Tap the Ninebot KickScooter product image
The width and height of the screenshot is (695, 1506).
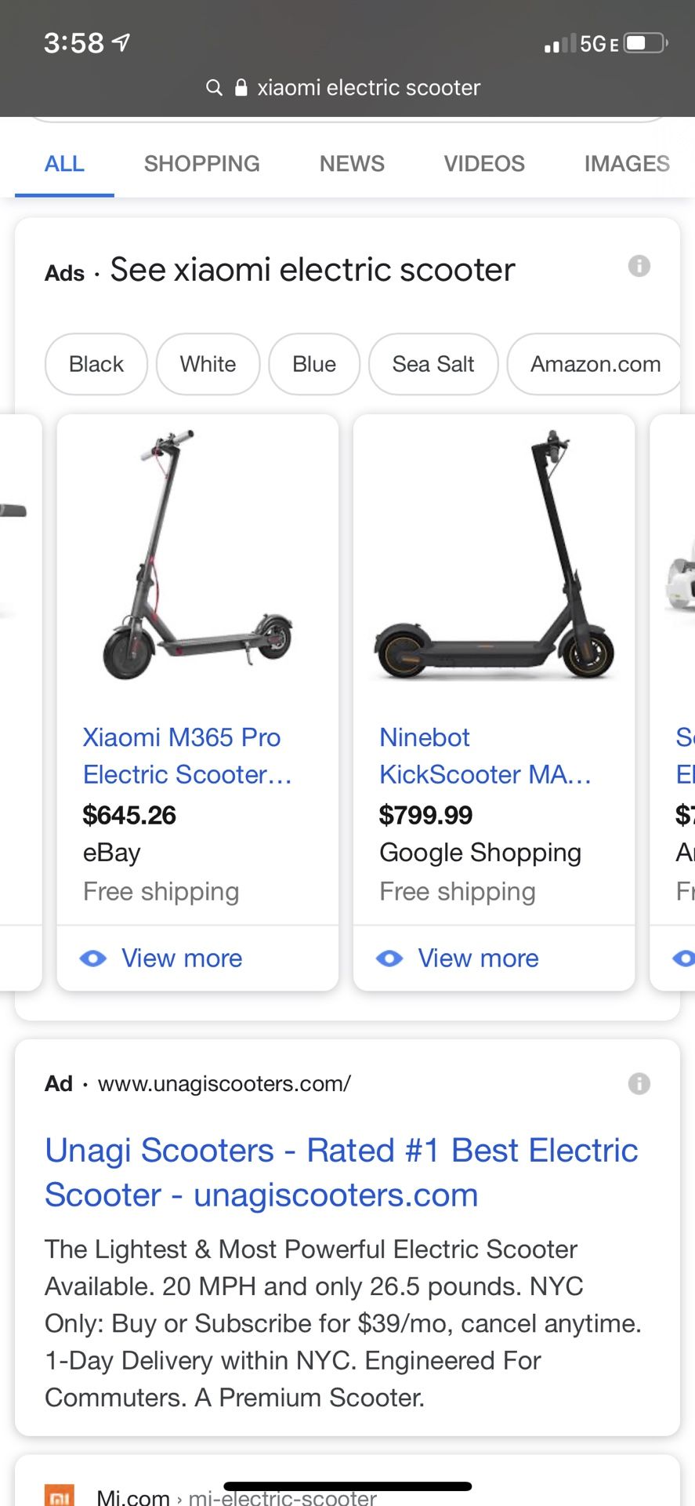coord(494,557)
